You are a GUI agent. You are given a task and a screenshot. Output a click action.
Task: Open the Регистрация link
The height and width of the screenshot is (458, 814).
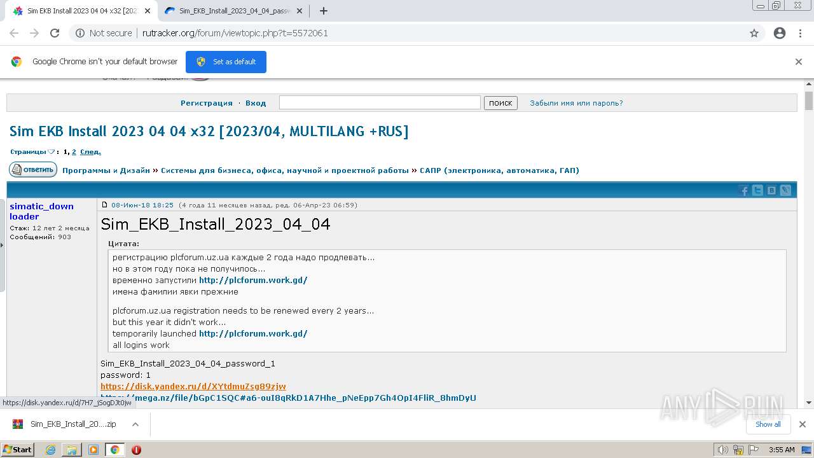pos(207,103)
